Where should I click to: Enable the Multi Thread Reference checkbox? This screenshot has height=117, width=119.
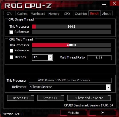[x=11, y=51]
